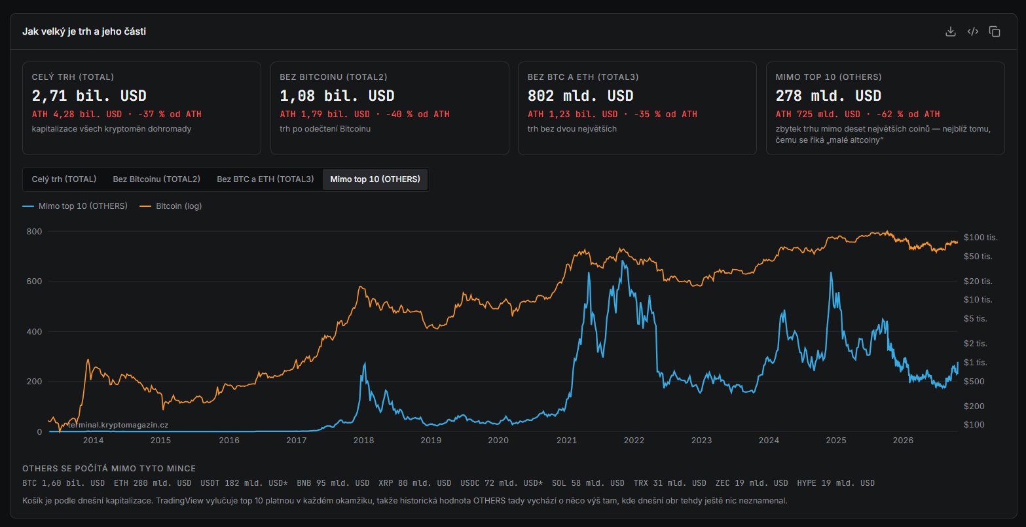
Task: Switch to Bez Bitcoinu (TOTAL2) tab
Action: 156,179
